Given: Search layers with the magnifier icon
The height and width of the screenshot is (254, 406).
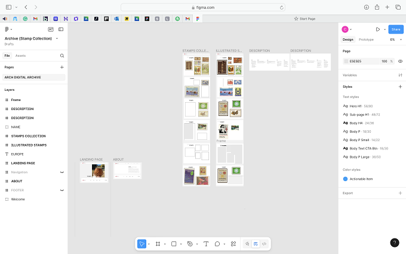Looking at the screenshot, I should tap(62, 56).
